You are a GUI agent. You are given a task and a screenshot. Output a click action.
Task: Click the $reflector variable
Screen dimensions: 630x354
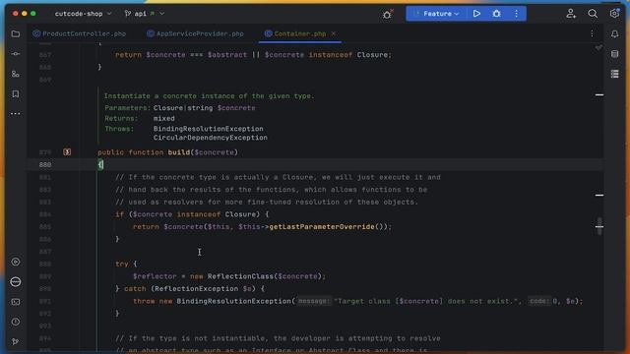pyautogui.click(x=155, y=276)
